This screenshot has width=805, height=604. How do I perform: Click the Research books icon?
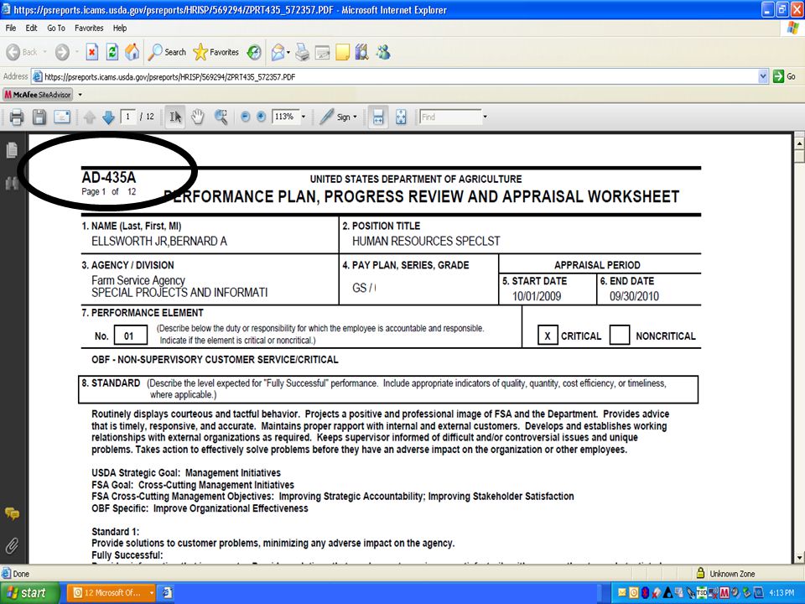[362, 52]
